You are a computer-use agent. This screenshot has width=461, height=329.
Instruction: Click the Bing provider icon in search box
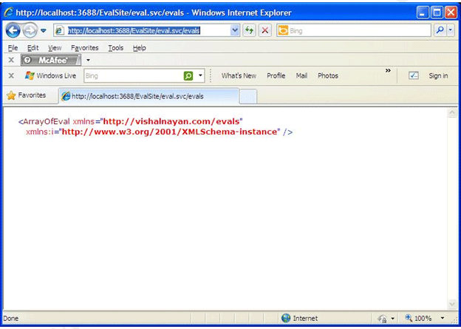283,30
